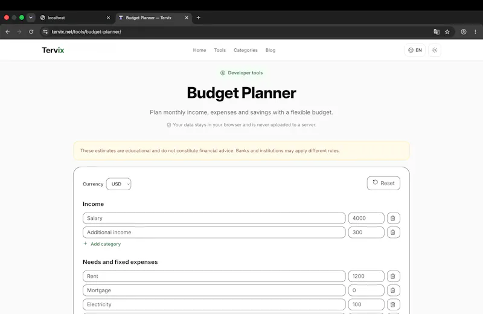Go back in browser history
The image size is (483, 314).
pyautogui.click(x=8, y=32)
